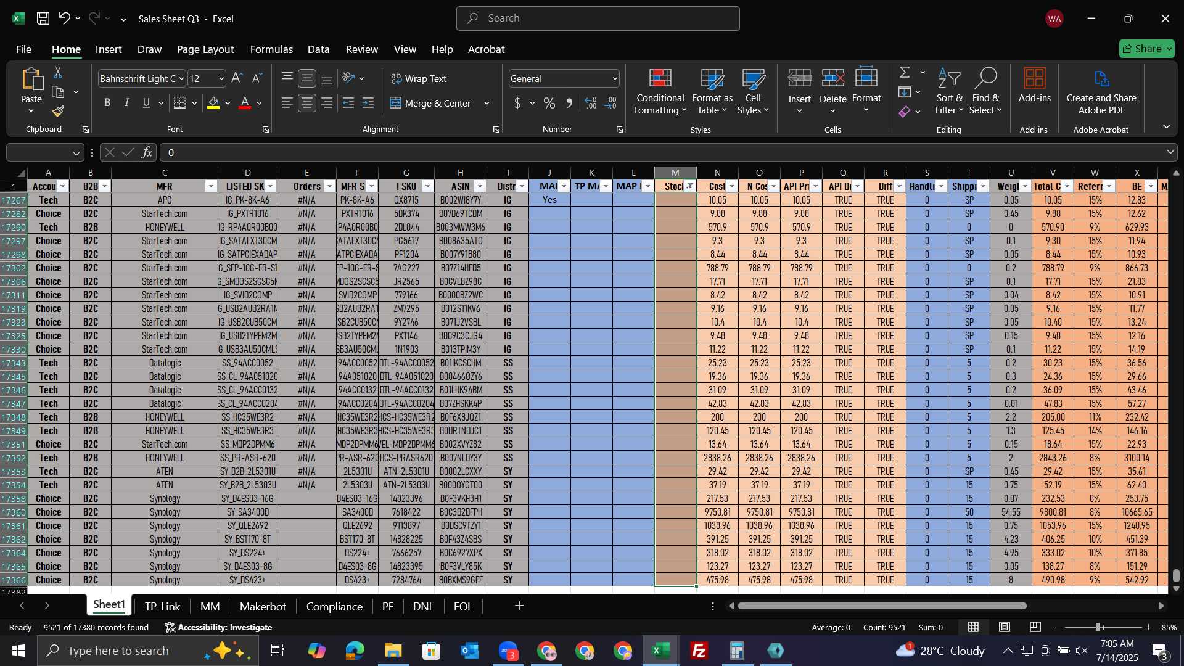Image resolution: width=1184 pixels, height=666 pixels.
Task: Toggle Wrap Text
Action: [x=419, y=78]
